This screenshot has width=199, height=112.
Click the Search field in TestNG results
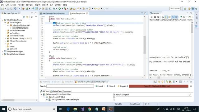click(70, 86)
